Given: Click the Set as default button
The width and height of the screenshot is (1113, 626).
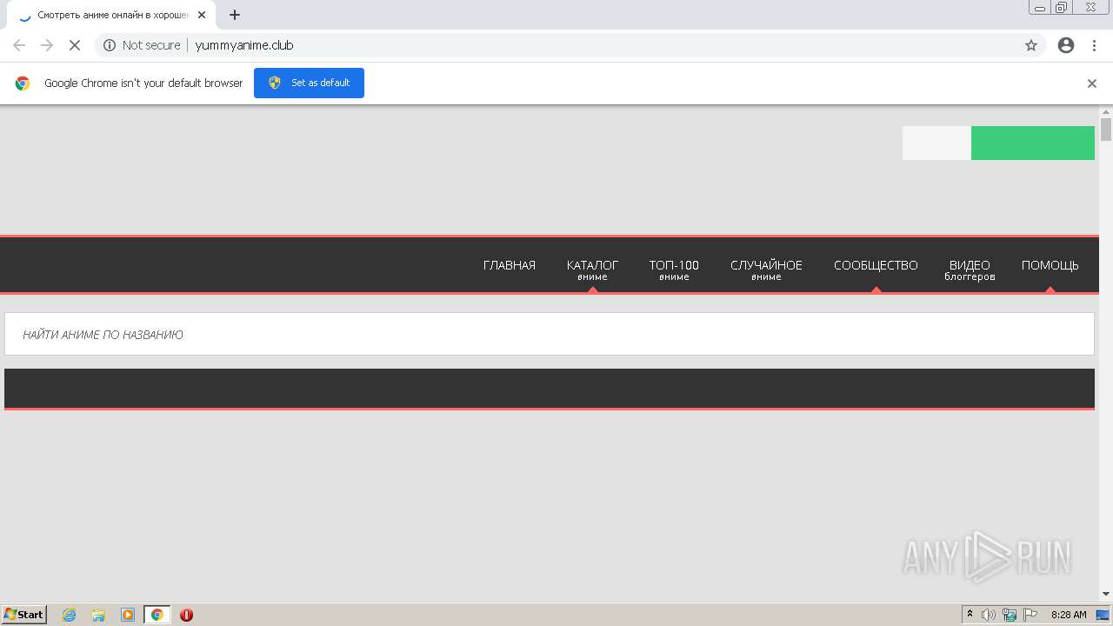Looking at the screenshot, I should click(x=309, y=83).
